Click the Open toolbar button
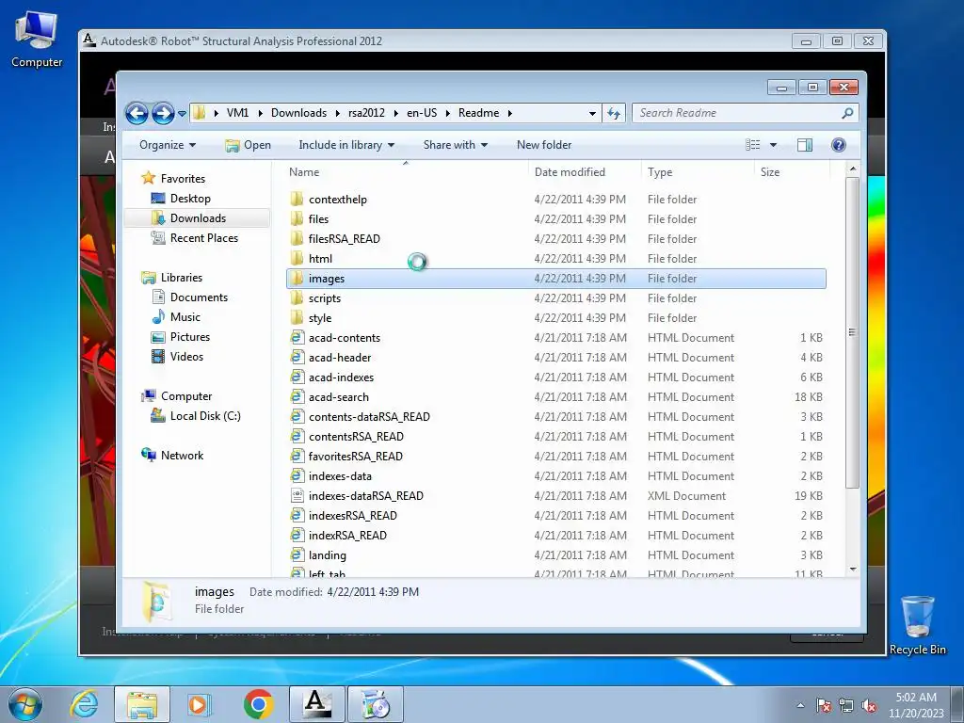This screenshot has height=723, width=964. click(248, 145)
